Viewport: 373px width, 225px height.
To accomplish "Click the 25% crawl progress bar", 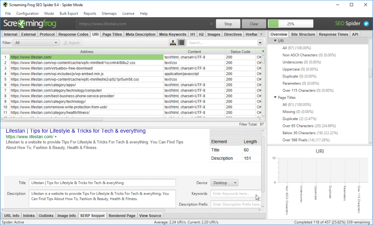I will pos(290,24).
